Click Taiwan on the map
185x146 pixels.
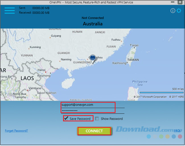(133, 60)
